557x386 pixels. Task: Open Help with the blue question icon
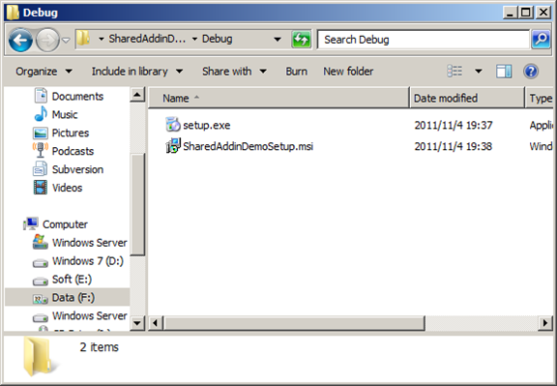(x=531, y=72)
